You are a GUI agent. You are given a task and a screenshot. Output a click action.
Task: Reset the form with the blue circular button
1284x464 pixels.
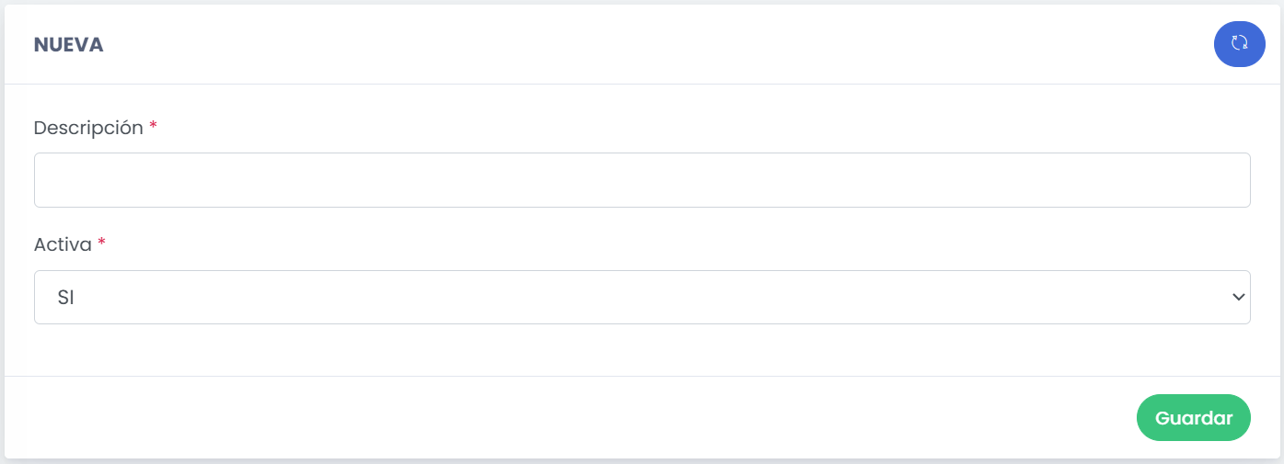pos(1239,43)
